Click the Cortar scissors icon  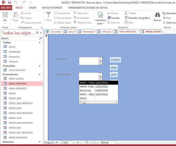coord(22,13)
